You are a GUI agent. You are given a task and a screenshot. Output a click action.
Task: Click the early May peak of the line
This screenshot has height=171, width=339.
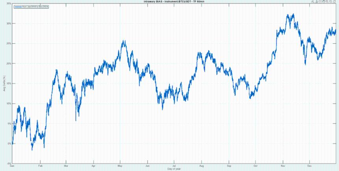click(124, 41)
